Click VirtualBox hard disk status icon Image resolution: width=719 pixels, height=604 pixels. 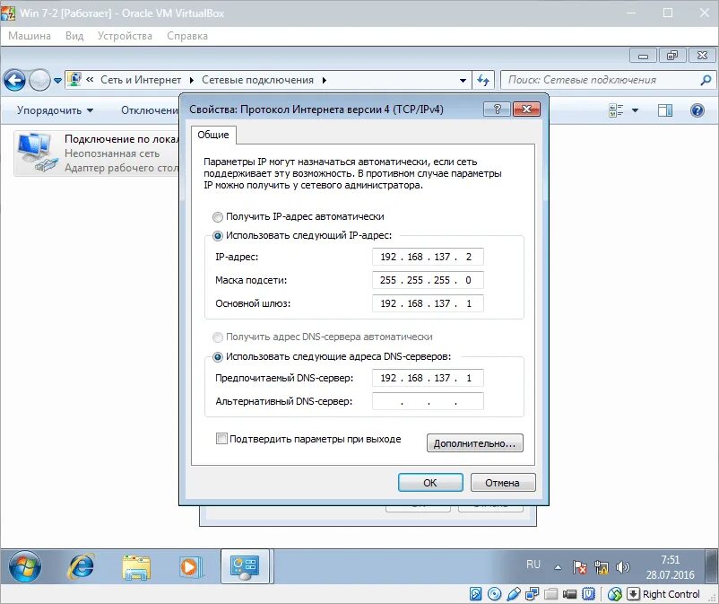pyautogui.click(x=475, y=594)
